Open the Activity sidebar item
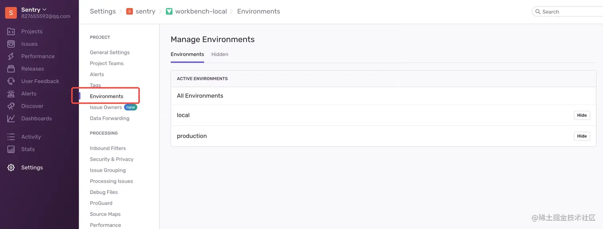The image size is (603, 229). click(31, 137)
